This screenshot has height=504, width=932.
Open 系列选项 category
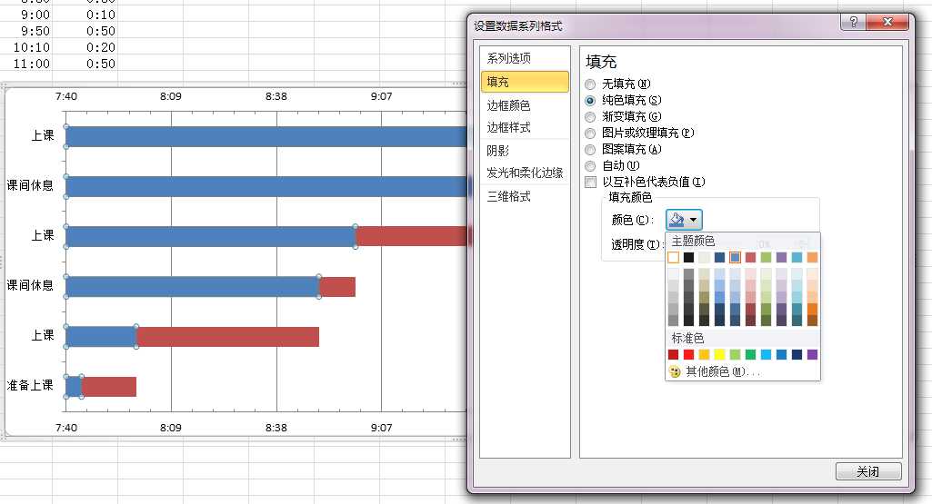[525, 58]
